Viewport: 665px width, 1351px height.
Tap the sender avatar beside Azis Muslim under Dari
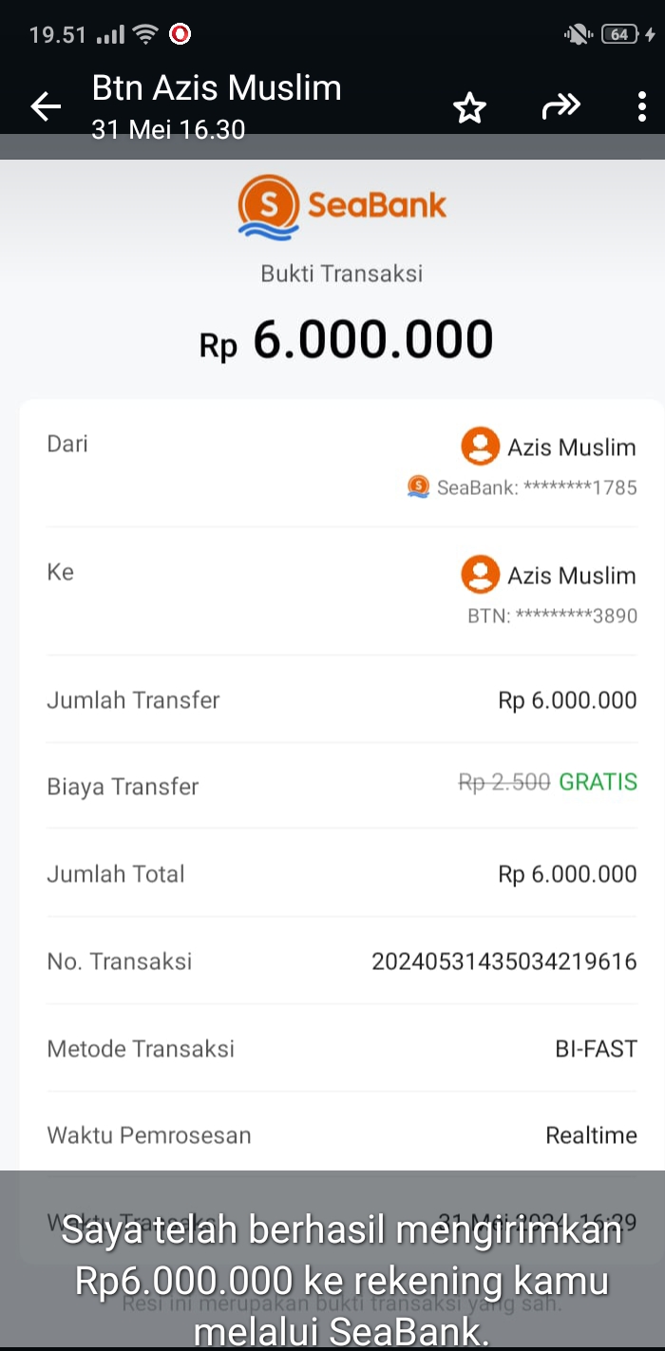[480, 447]
